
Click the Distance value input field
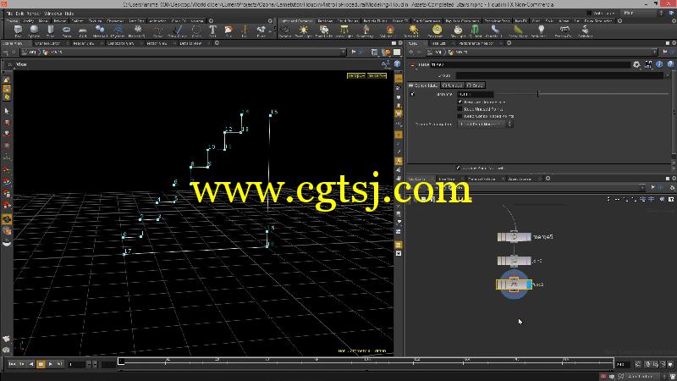(475, 94)
